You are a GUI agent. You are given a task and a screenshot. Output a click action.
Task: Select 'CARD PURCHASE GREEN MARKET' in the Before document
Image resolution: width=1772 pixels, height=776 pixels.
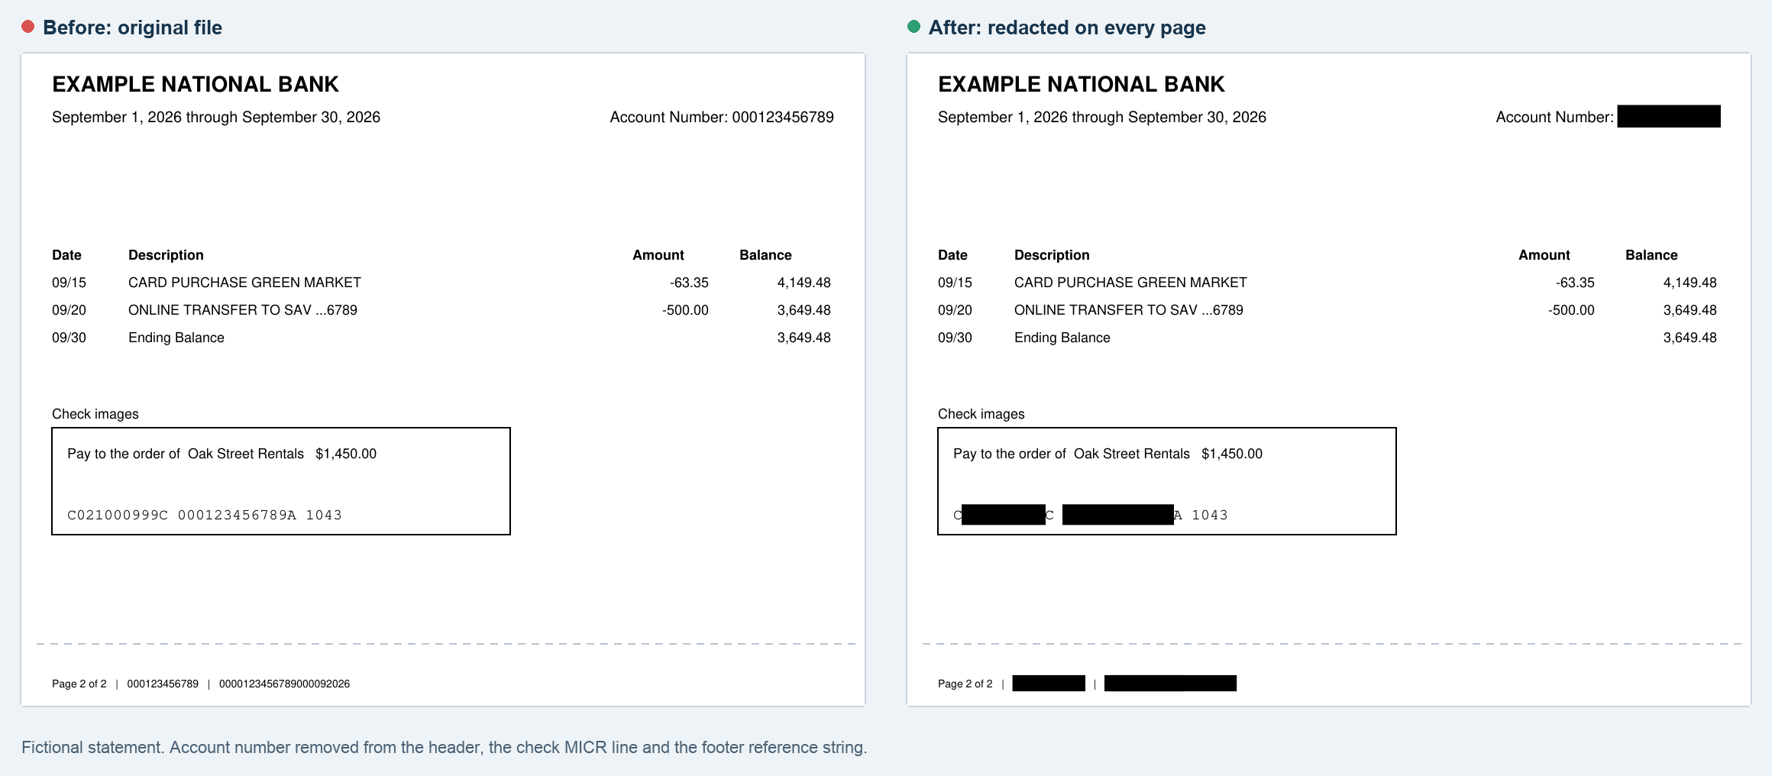244,283
